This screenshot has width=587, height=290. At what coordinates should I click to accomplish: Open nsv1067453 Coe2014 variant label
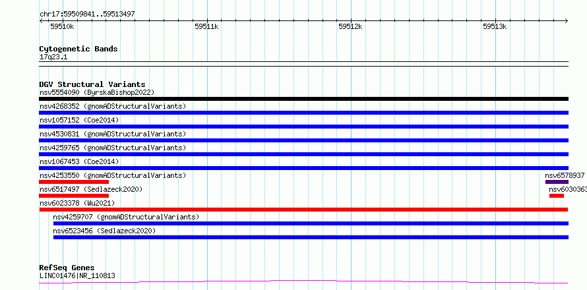point(79,161)
